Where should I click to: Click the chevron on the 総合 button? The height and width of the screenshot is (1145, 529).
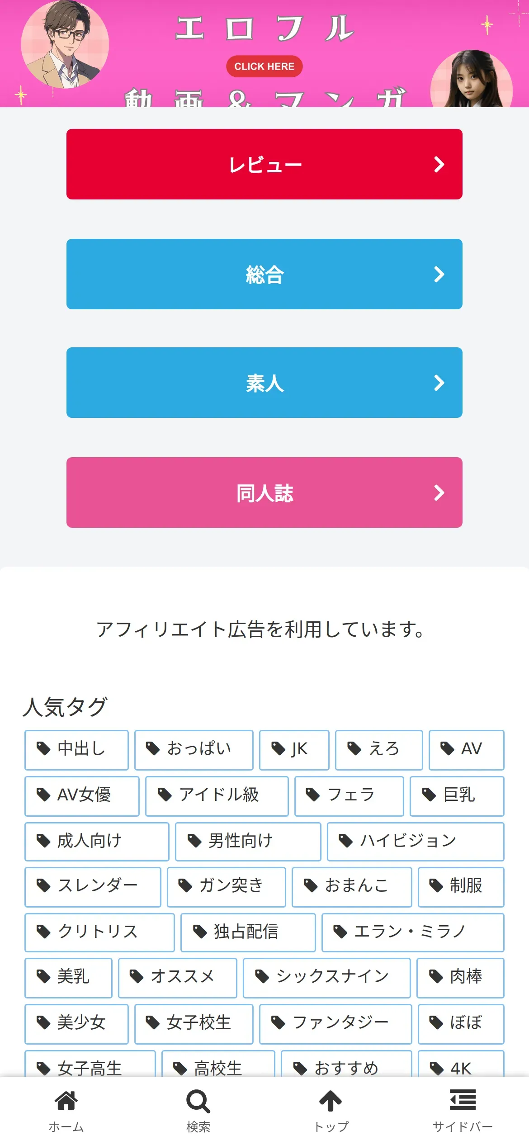pos(439,274)
